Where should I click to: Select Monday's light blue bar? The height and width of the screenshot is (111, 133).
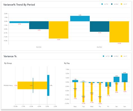(x=75, y=81)
